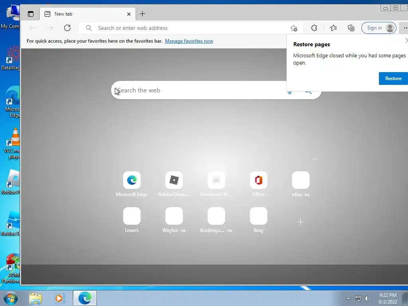Dismiss the Restore pages popup

406,40
